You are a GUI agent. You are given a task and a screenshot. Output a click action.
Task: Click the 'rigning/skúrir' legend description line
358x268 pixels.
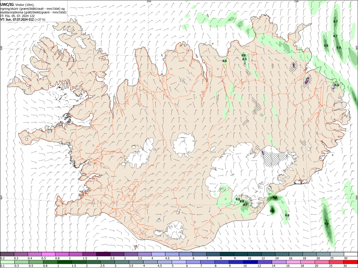click(x=32, y=9)
